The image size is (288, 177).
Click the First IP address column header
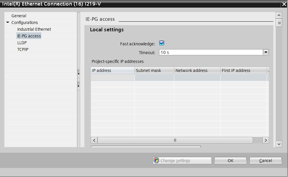click(243, 71)
